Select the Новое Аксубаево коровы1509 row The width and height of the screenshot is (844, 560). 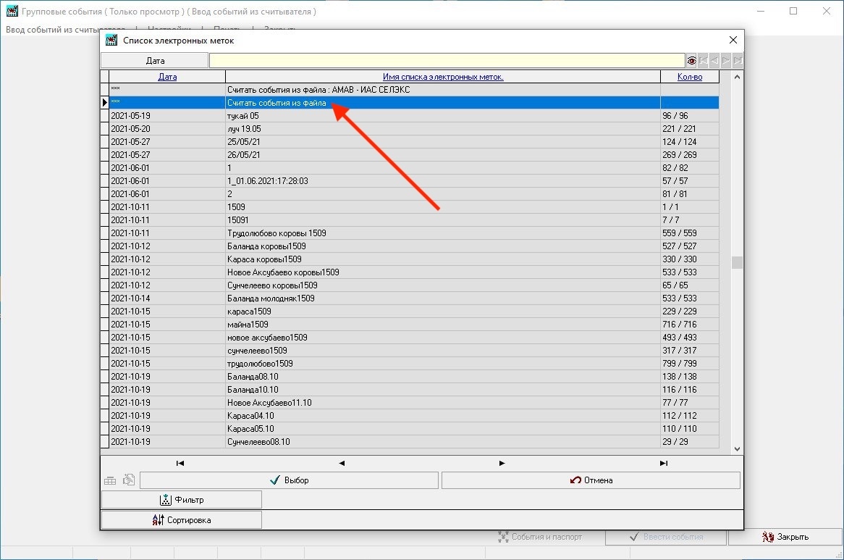414,272
